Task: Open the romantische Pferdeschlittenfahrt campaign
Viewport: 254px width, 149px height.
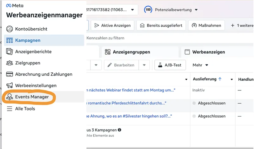Action: [126, 103]
